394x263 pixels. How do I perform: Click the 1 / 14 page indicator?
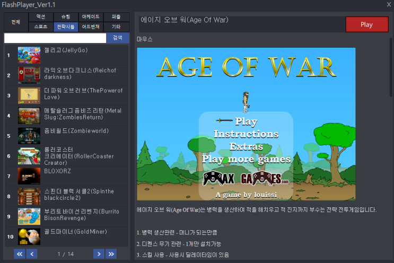point(65,254)
